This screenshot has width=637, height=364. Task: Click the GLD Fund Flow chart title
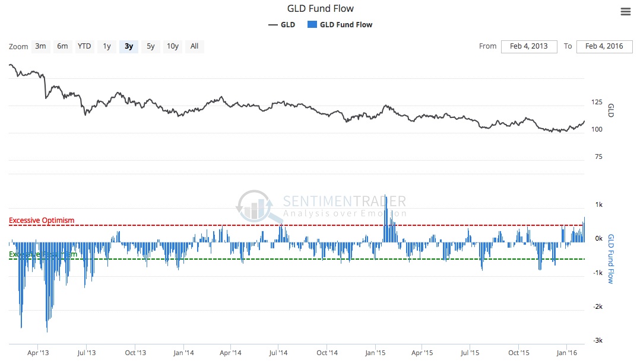(320, 8)
